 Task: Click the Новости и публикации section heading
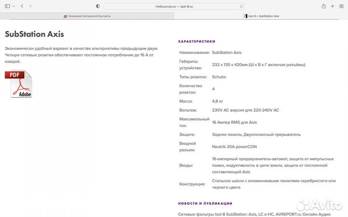[x=205, y=203]
